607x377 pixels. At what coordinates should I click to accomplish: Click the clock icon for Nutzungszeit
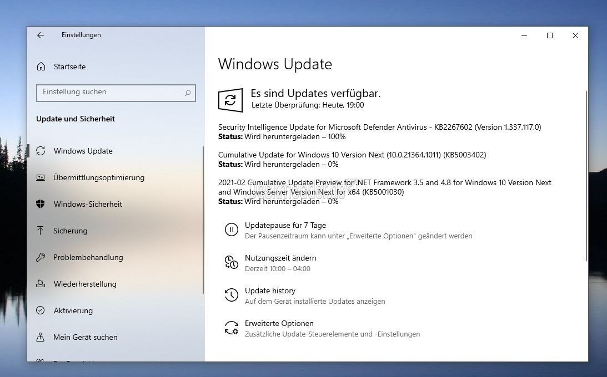[232, 262]
